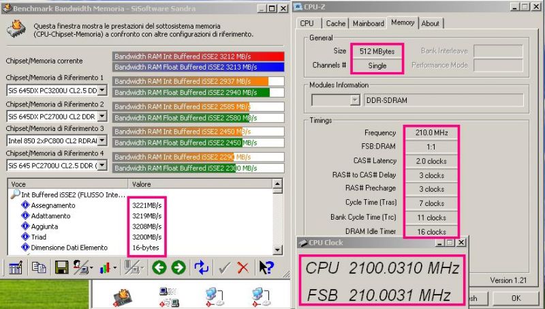The height and width of the screenshot is (309, 545).
Task: Click green Float Buffered 2940 MB/s bar
Action: pyautogui.click(x=198, y=92)
